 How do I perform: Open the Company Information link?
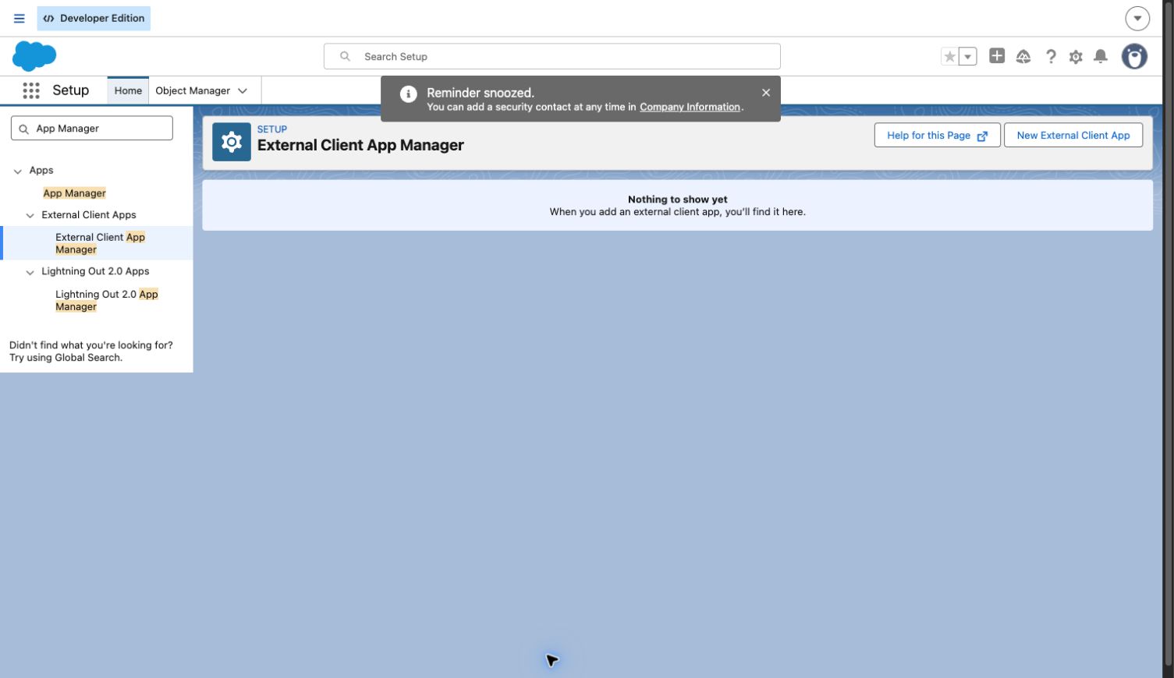(690, 107)
